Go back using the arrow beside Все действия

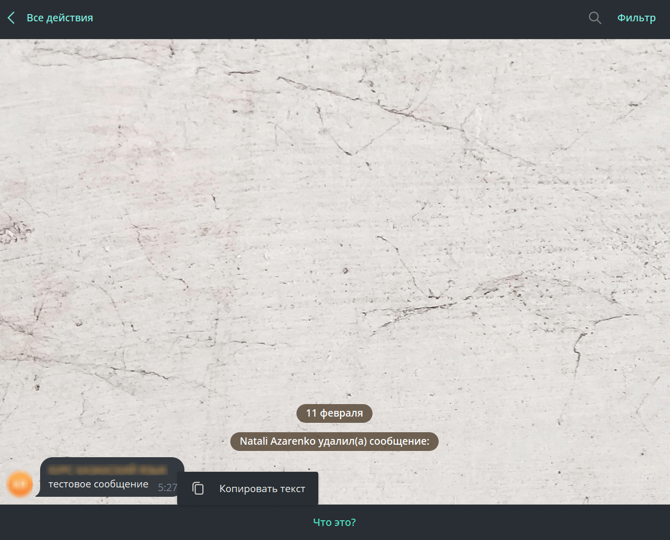point(11,18)
